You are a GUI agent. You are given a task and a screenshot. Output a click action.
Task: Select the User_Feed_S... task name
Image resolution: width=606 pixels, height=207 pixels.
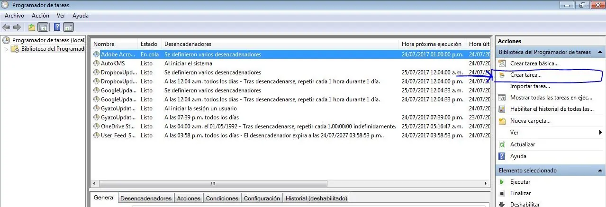tap(118, 135)
